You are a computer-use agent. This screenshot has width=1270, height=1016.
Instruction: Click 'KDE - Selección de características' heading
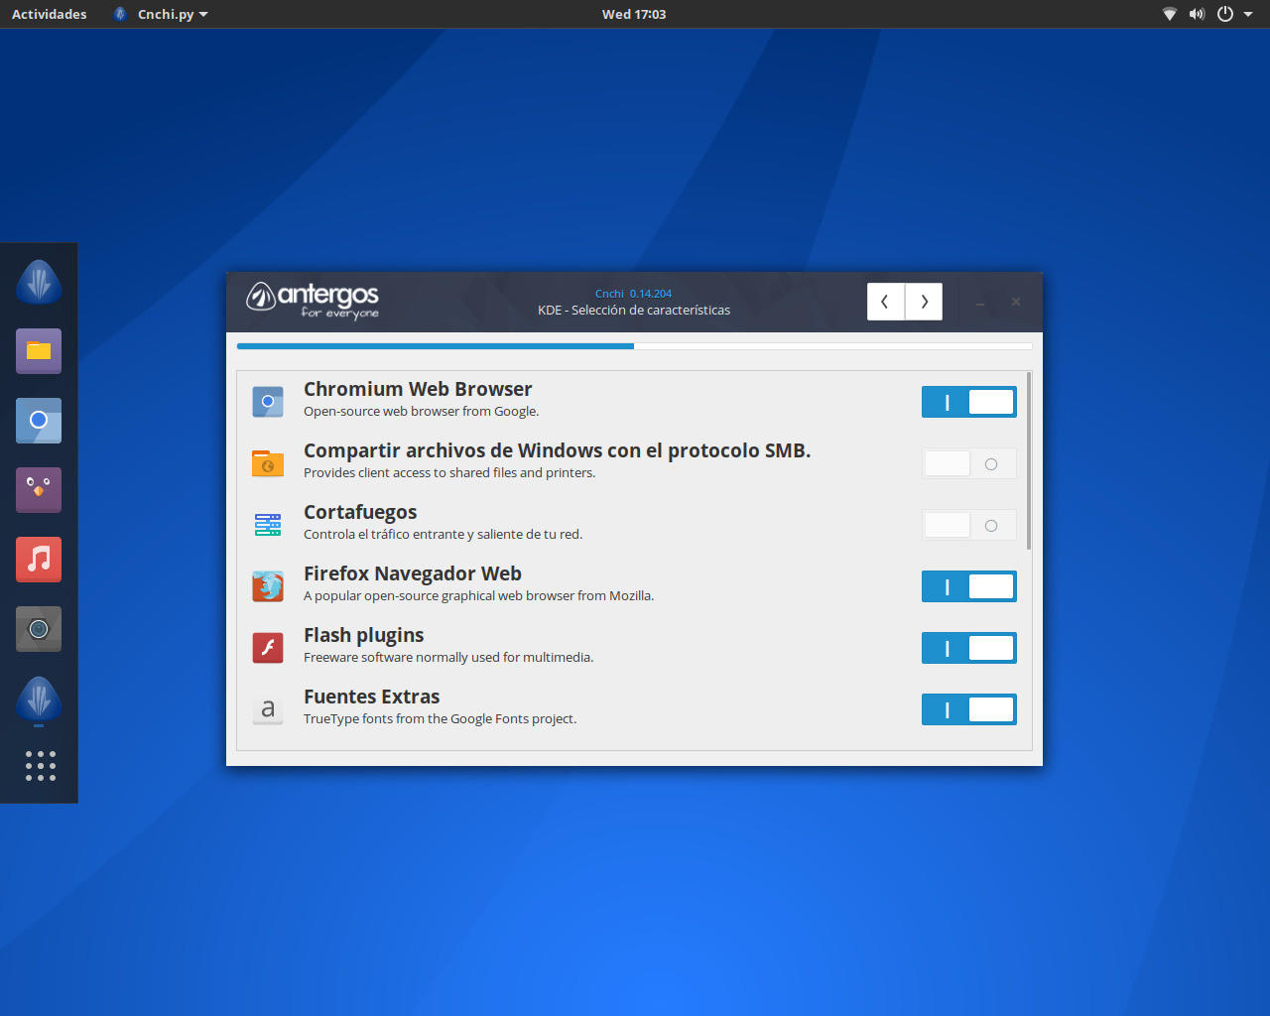tap(634, 311)
